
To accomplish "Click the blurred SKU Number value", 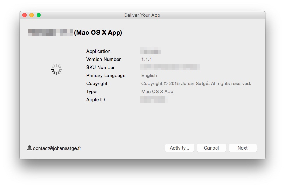I will tap(170, 67).
